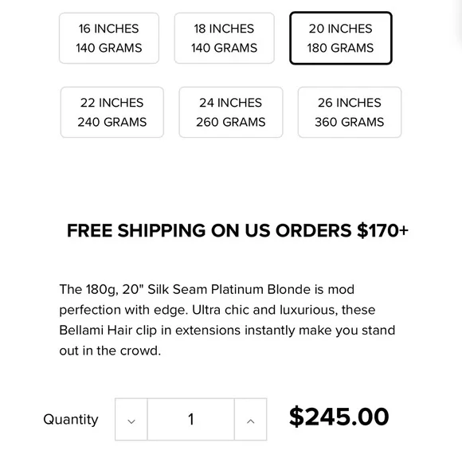Image resolution: width=462 pixels, height=462 pixels.
Task: Click the Free Shipping on US Orders heading
Action: (237, 230)
